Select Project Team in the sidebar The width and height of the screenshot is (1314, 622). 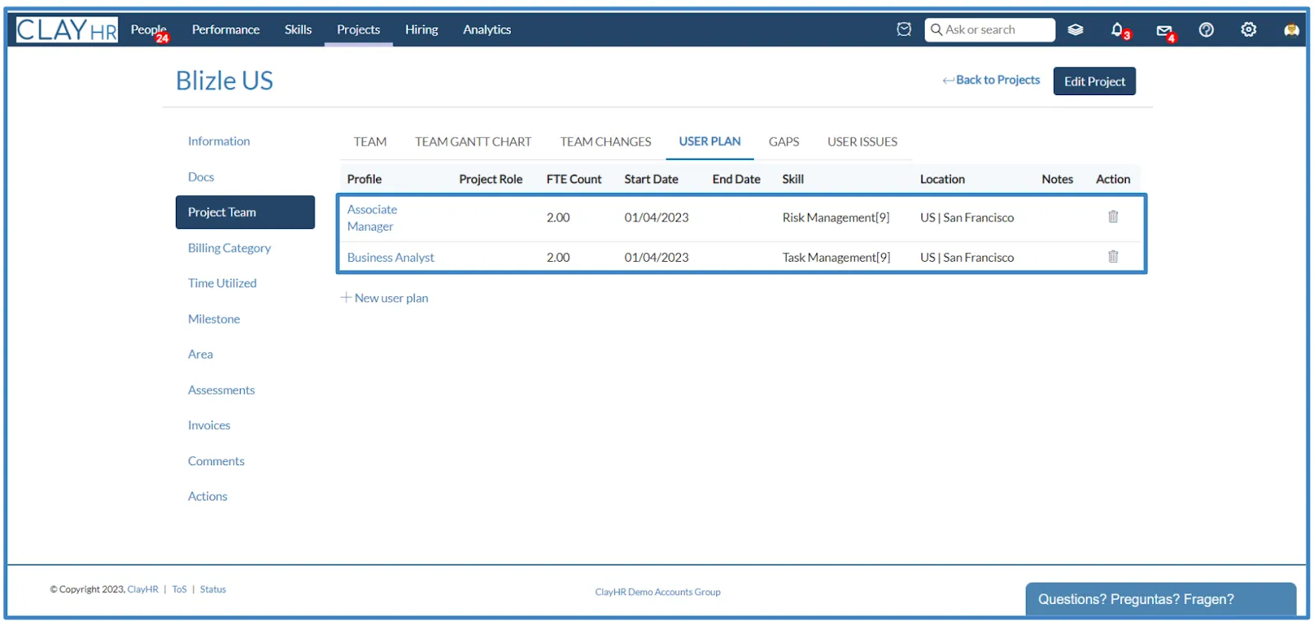(245, 212)
